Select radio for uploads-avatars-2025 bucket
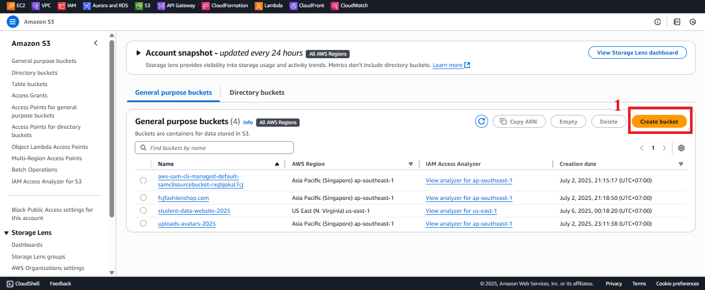This screenshot has width=705, height=290. point(143,224)
